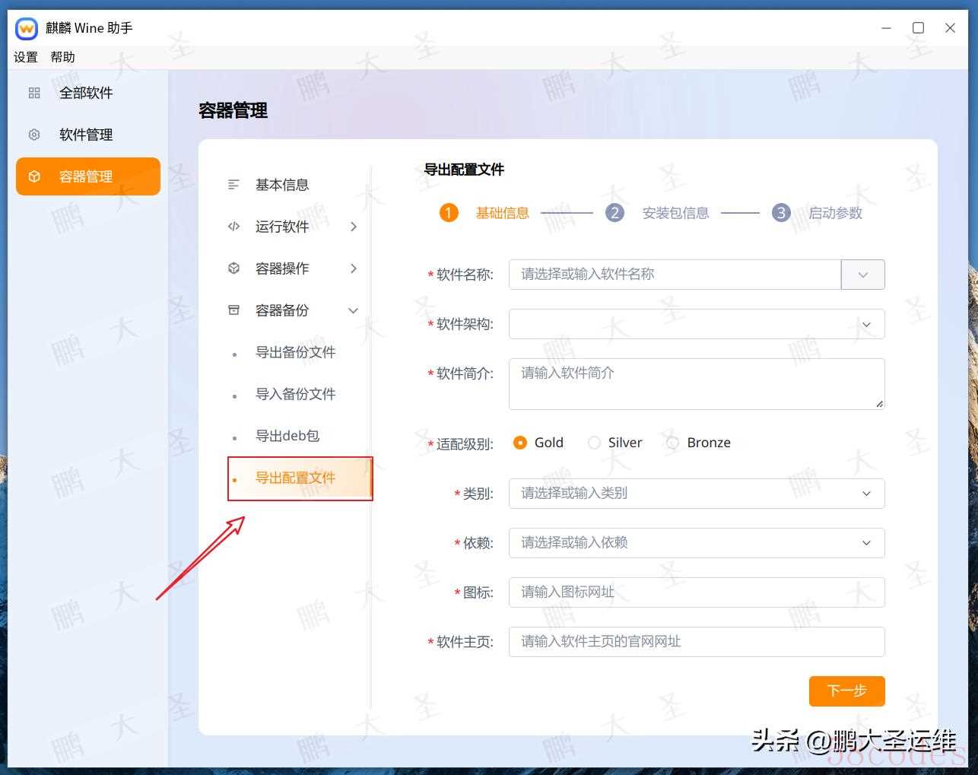978x775 pixels.
Task: Select the Bronze compatibility level
Action: (x=672, y=443)
